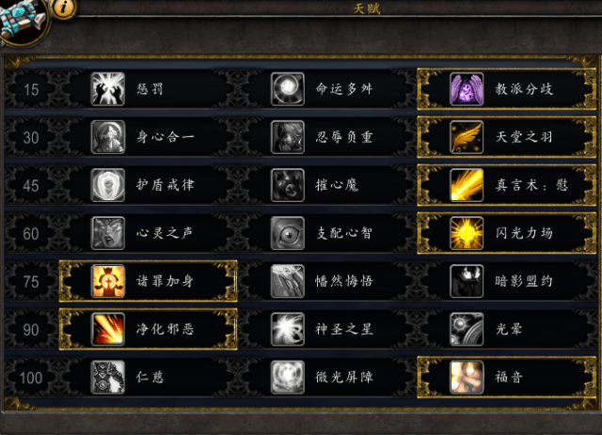Select the 诸罪加身 talent icon
602x435 pixels.
click(x=108, y=281)
